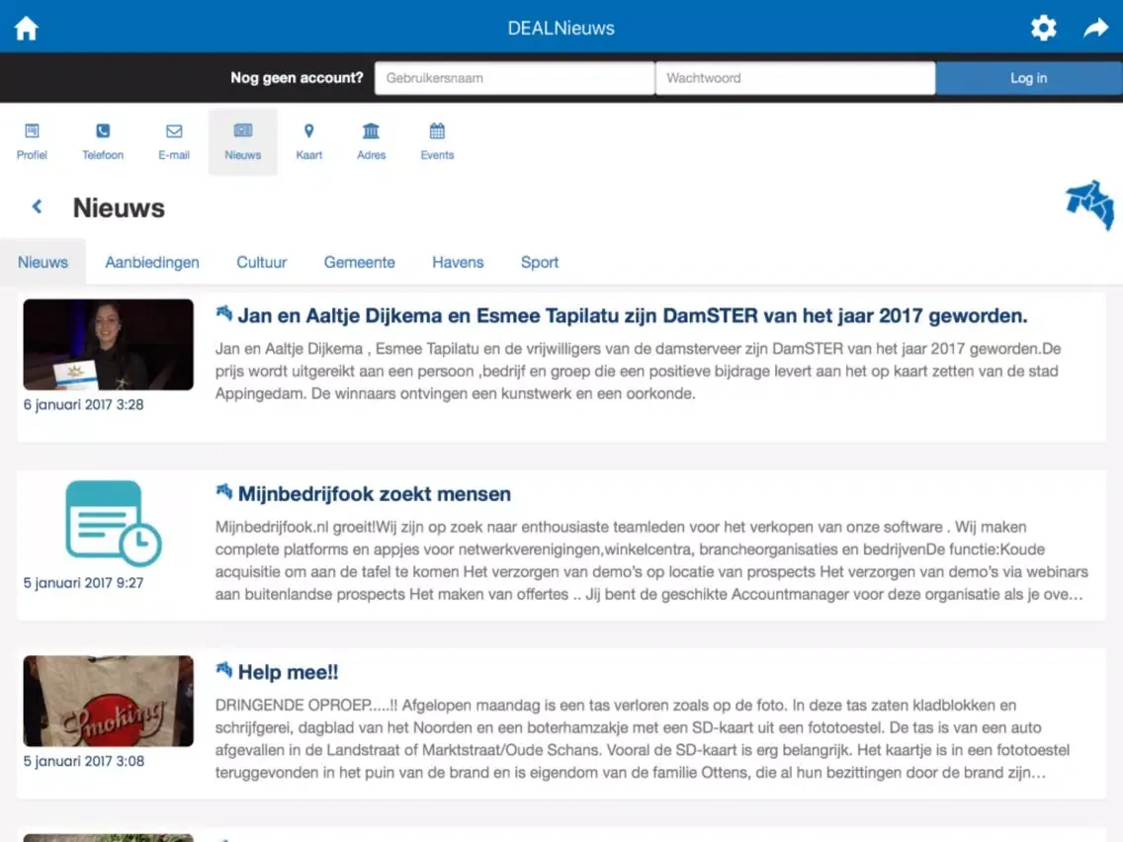Viewport: 1123px width, 842px height.
Task: Go to the home screen icon
Action: 27,28
